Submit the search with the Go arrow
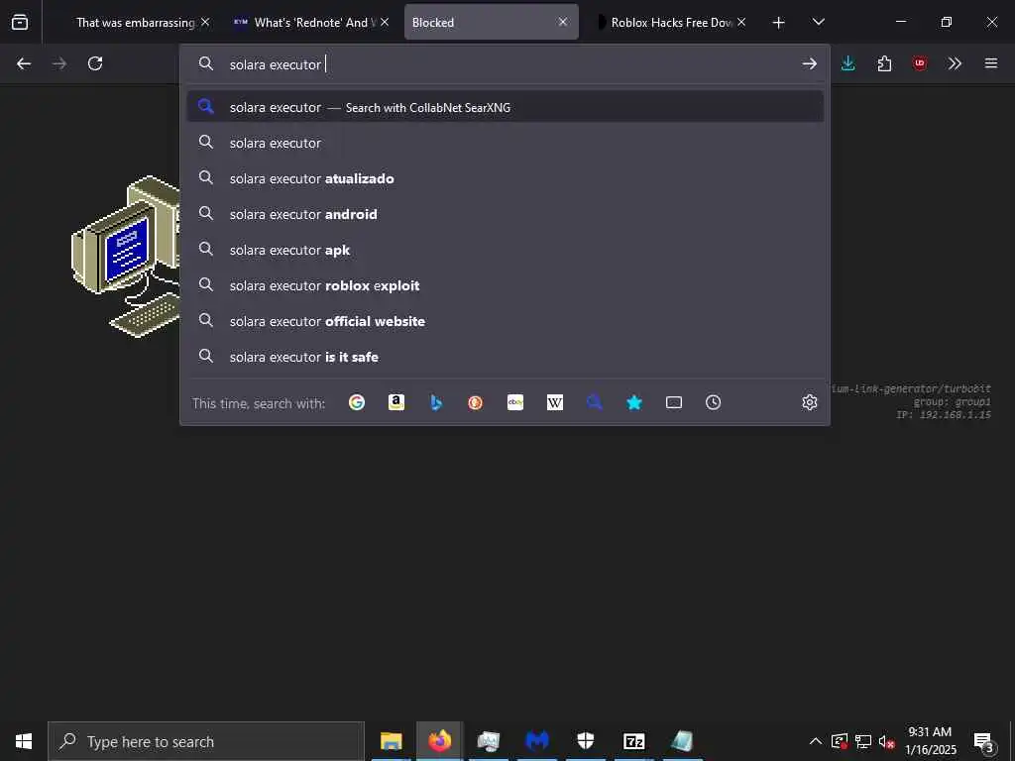Viewport: 1015px width, 761px height. [x=809, y=63]
